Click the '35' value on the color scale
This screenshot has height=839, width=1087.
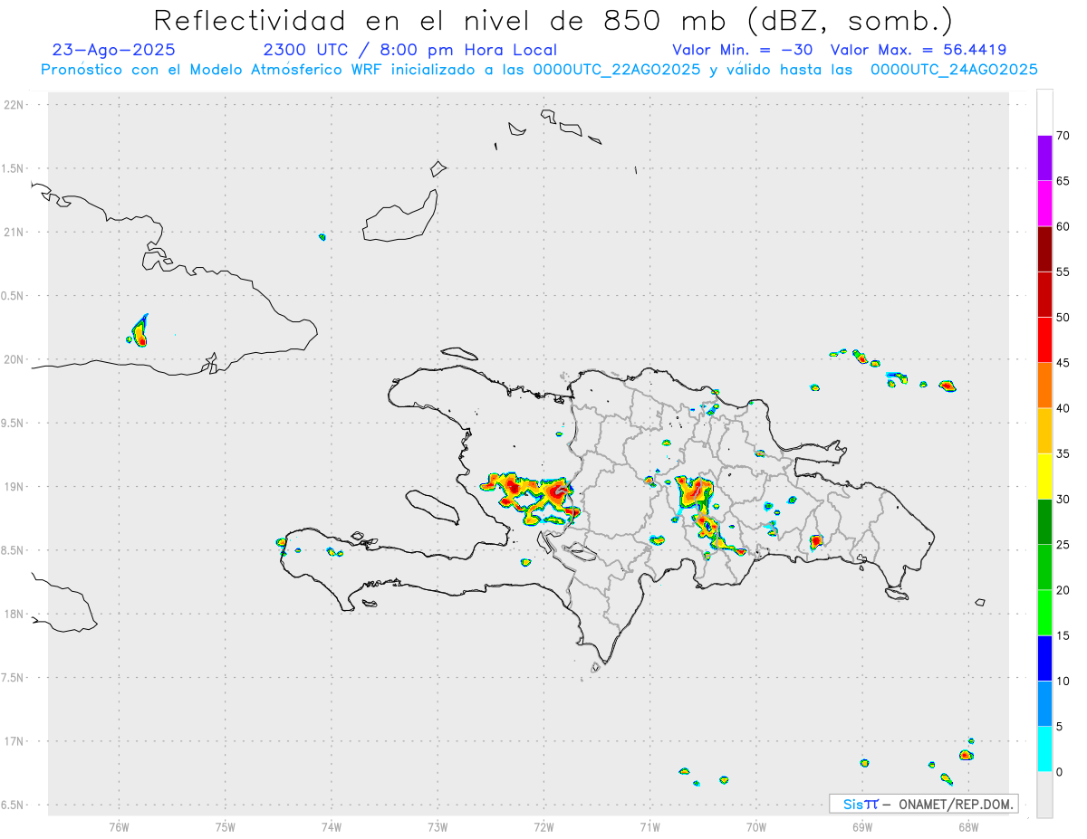coord(1063,453)
